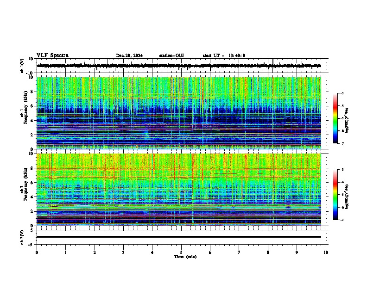367x283 pixels.
Task: Click the "-7" tick on ch.1 color bar
Action: [342, 143]
